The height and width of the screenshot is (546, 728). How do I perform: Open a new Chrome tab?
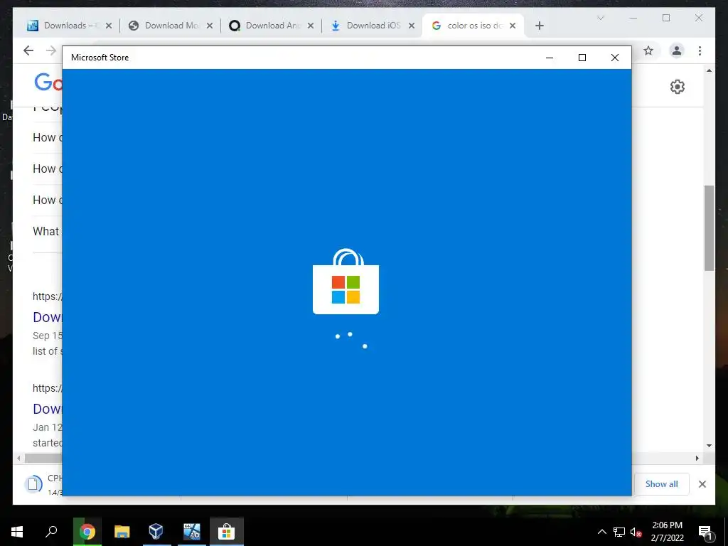[x=539, y=26]
